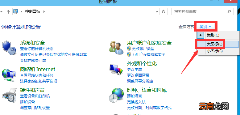Open 更改桌面背景 link

click(x=138, y=75)
